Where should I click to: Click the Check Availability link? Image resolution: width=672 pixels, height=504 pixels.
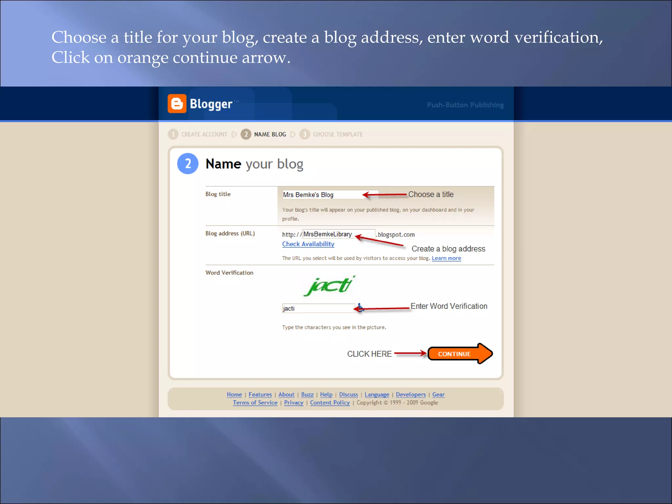[x=308, y=244]
